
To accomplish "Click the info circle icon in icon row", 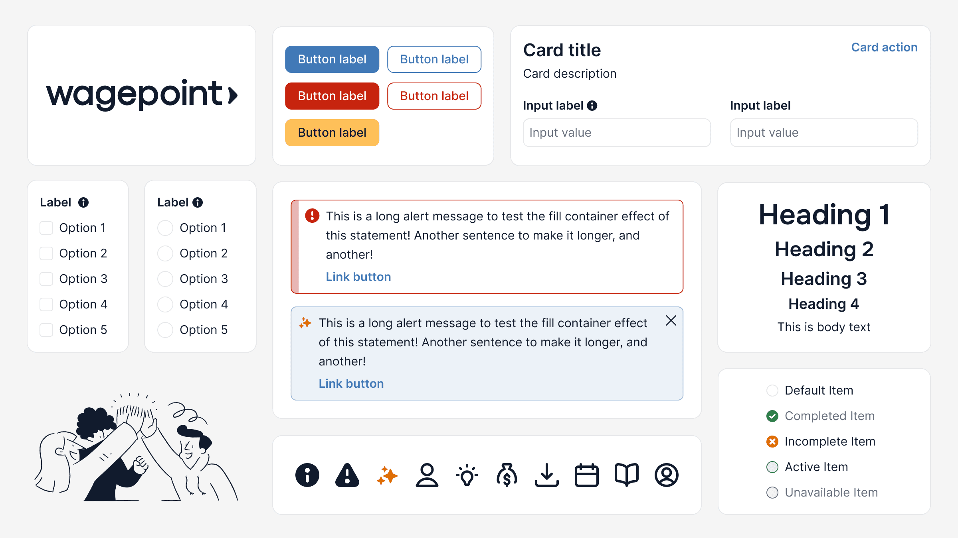I will coord(307,475).
